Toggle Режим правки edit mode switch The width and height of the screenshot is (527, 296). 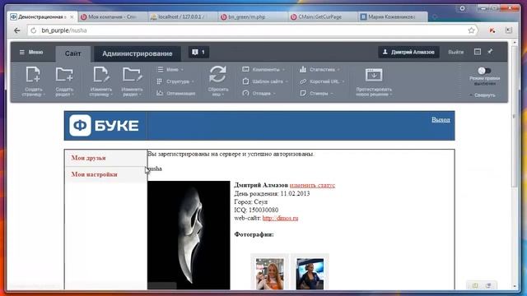click(x=484, y=71)
